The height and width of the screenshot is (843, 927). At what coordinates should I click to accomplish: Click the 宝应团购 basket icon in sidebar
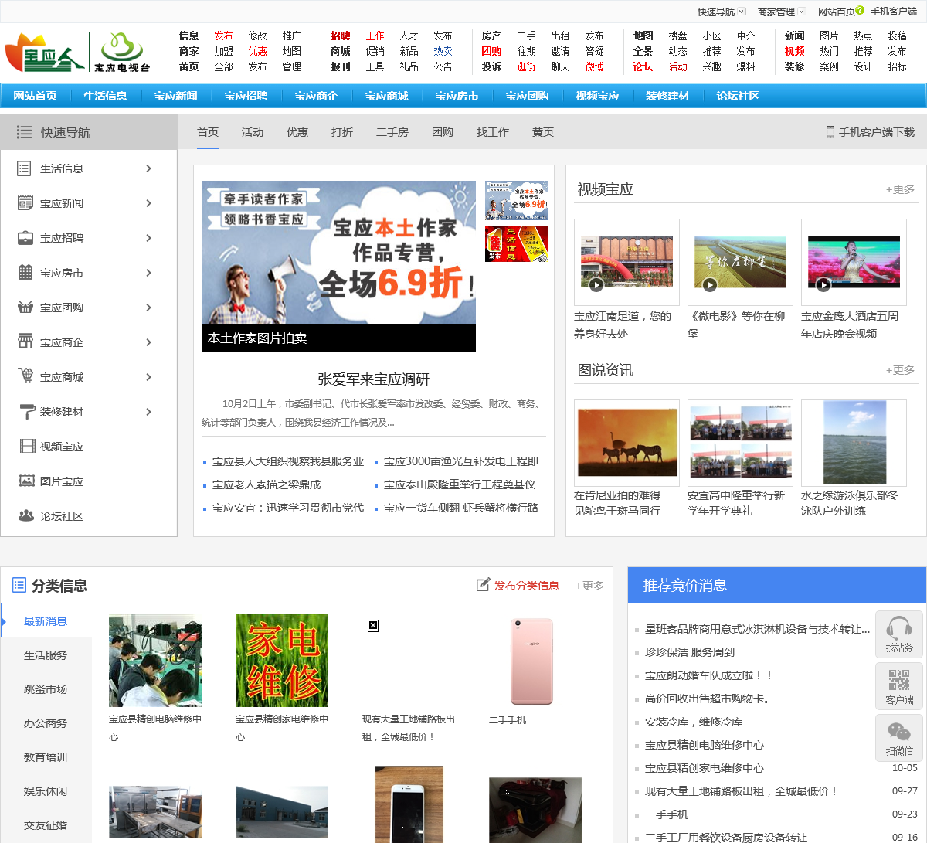click(25, 308)
